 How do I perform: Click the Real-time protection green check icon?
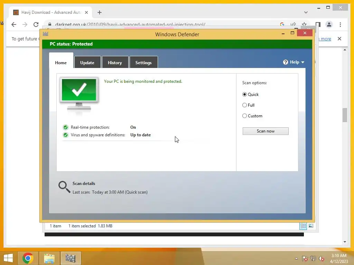65,127
